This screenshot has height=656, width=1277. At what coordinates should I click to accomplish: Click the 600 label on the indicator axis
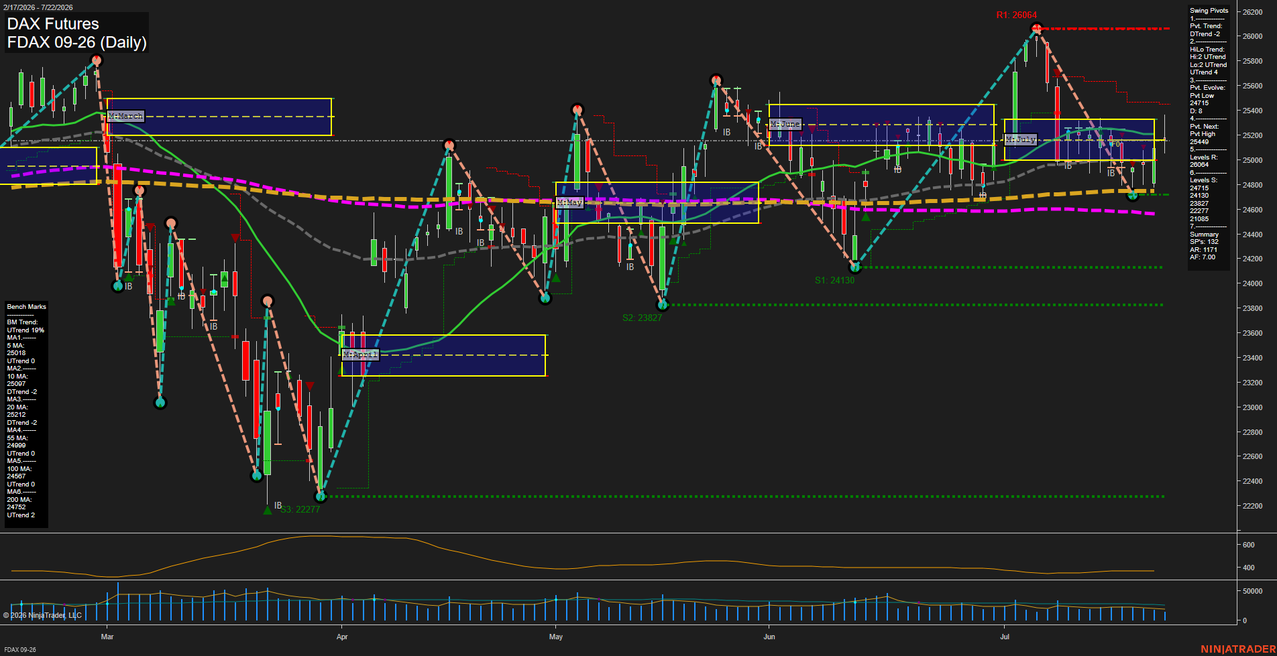point(1249,545)
